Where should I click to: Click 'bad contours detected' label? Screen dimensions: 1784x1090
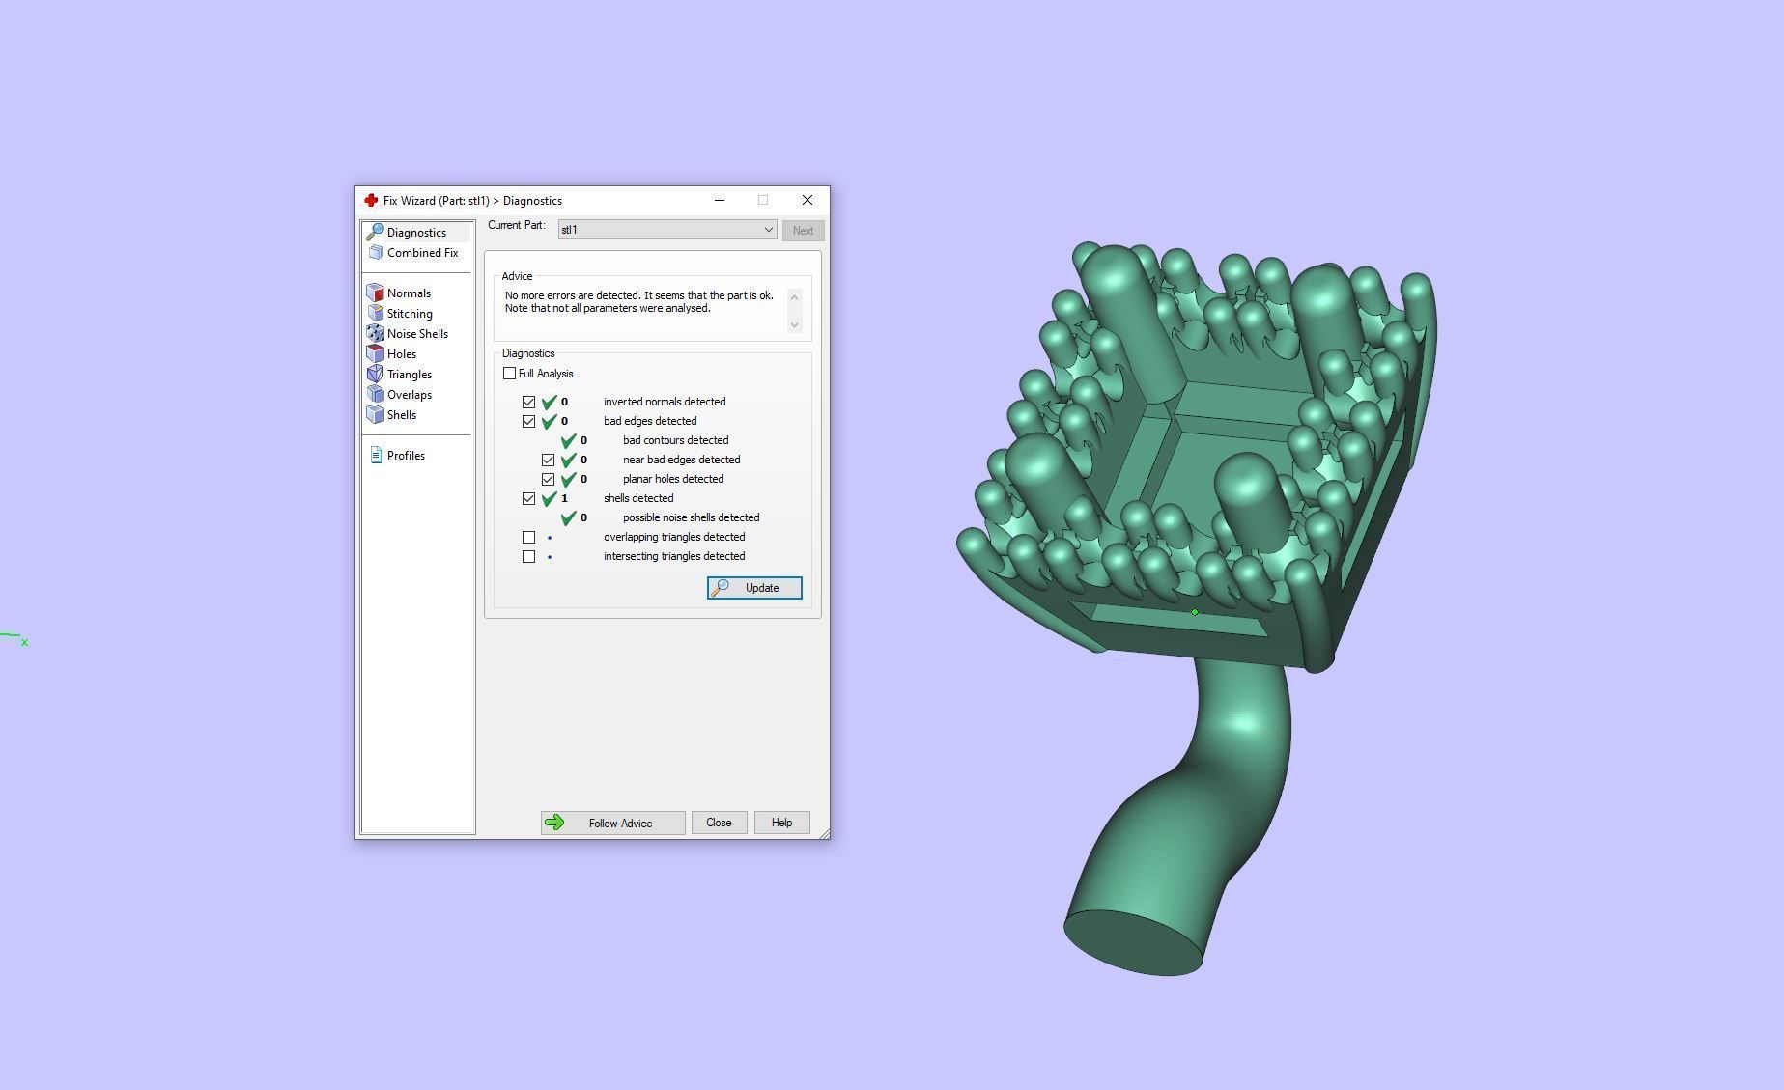tap(675, 440)
